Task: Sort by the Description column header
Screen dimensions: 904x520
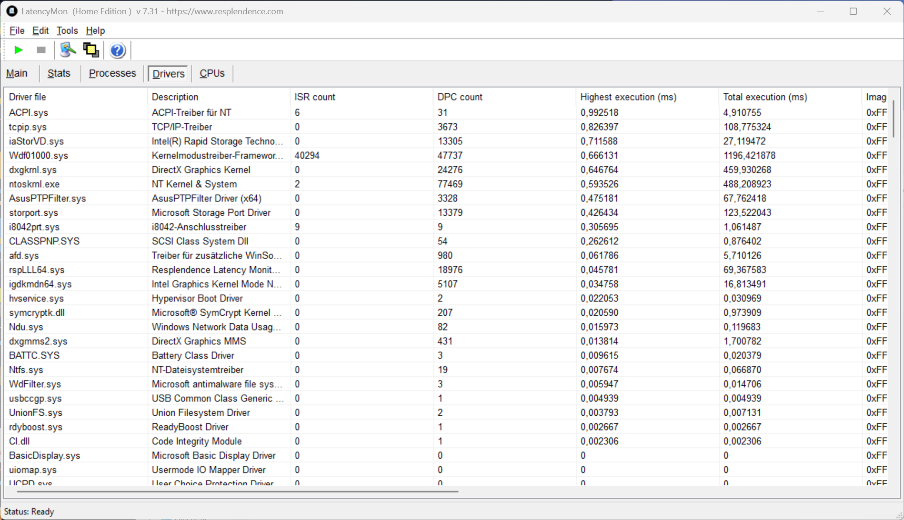Action: [219, 97]
